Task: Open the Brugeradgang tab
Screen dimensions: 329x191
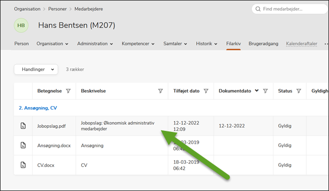Action: point(263,43)
